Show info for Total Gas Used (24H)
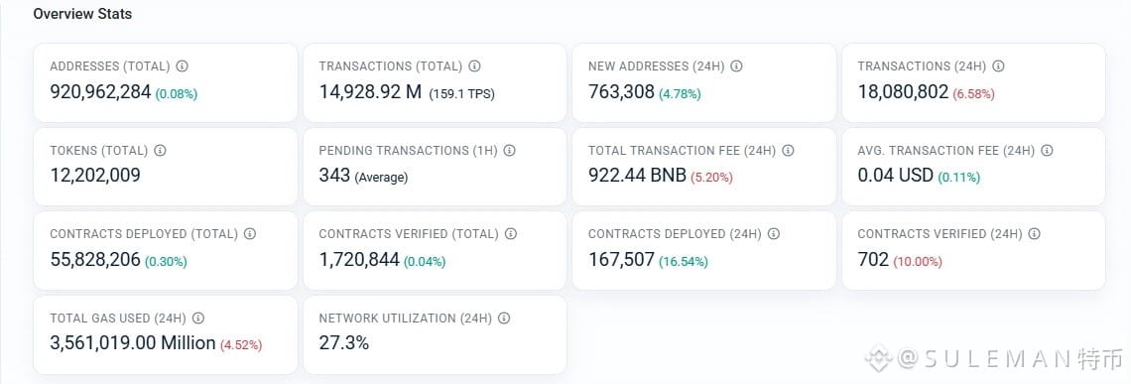Screen dimensions: 1131x384 tap(198, 319)
